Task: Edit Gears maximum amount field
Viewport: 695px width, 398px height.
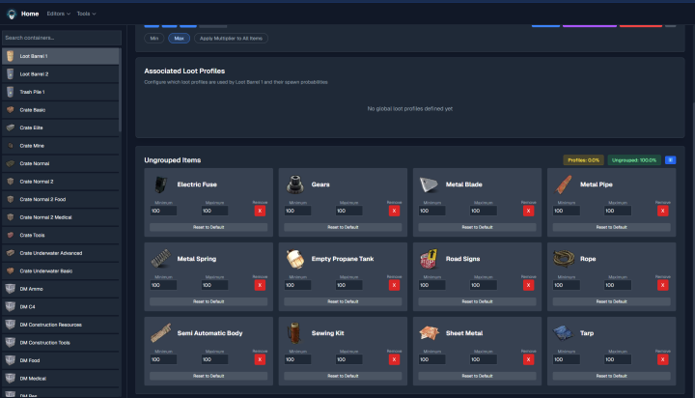Action: 348,211
